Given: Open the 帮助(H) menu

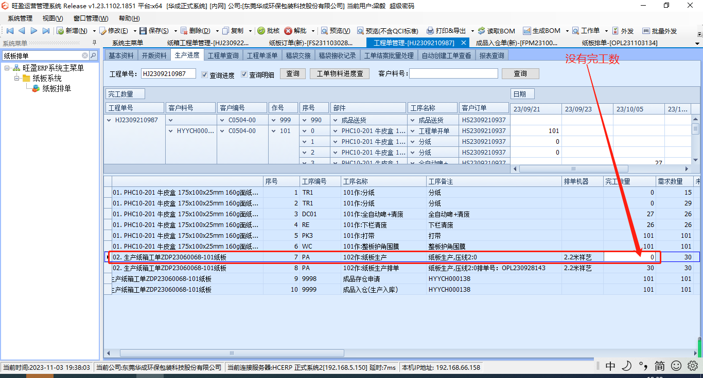Looking at the screenshot, I should (x=129, y=18).
